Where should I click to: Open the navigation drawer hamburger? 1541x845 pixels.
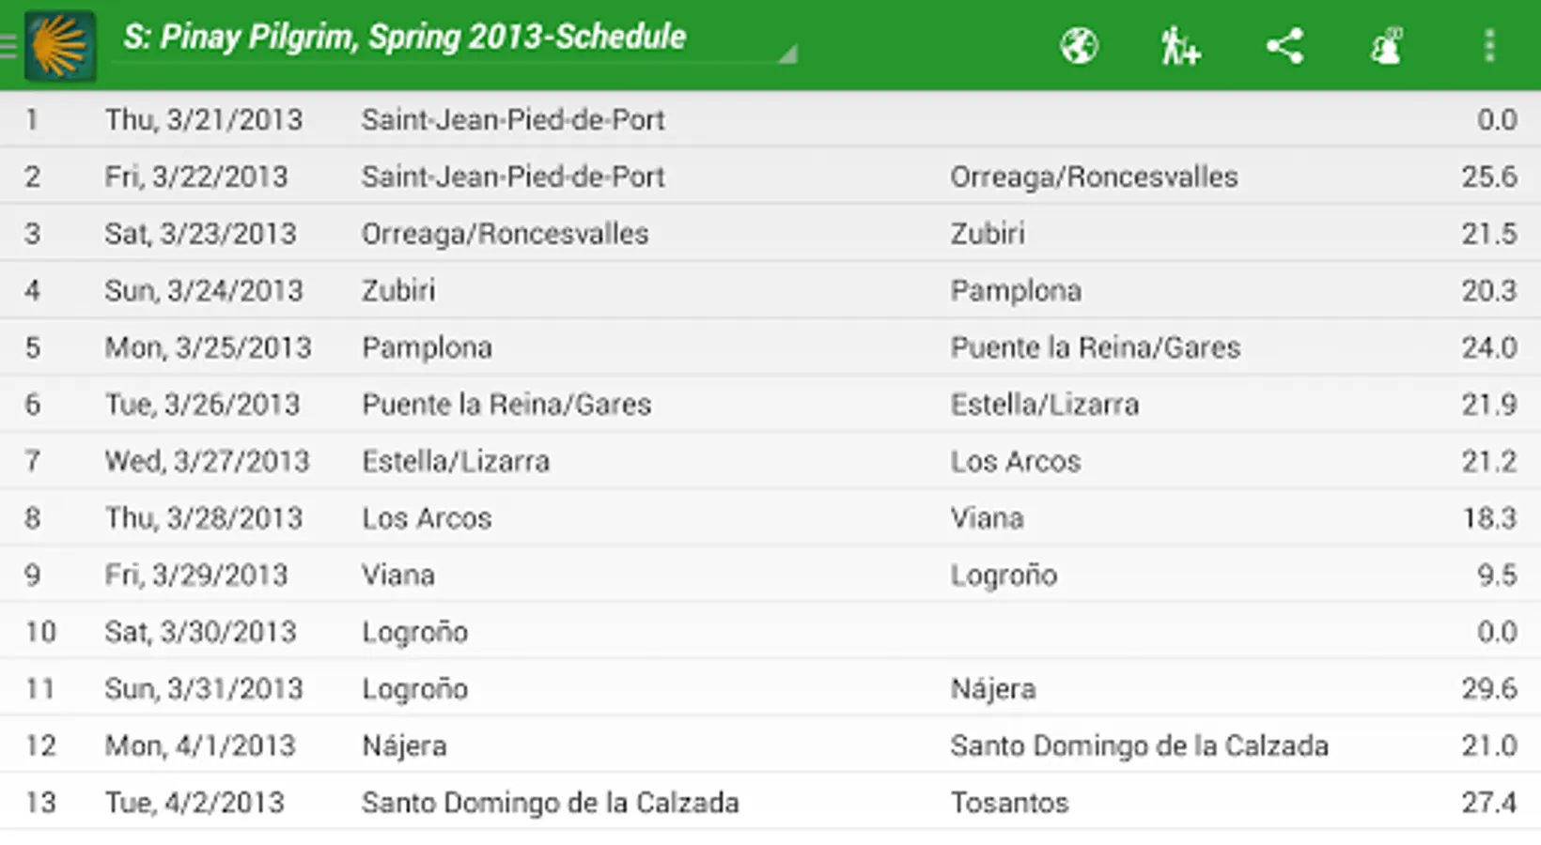click(9, 45)
